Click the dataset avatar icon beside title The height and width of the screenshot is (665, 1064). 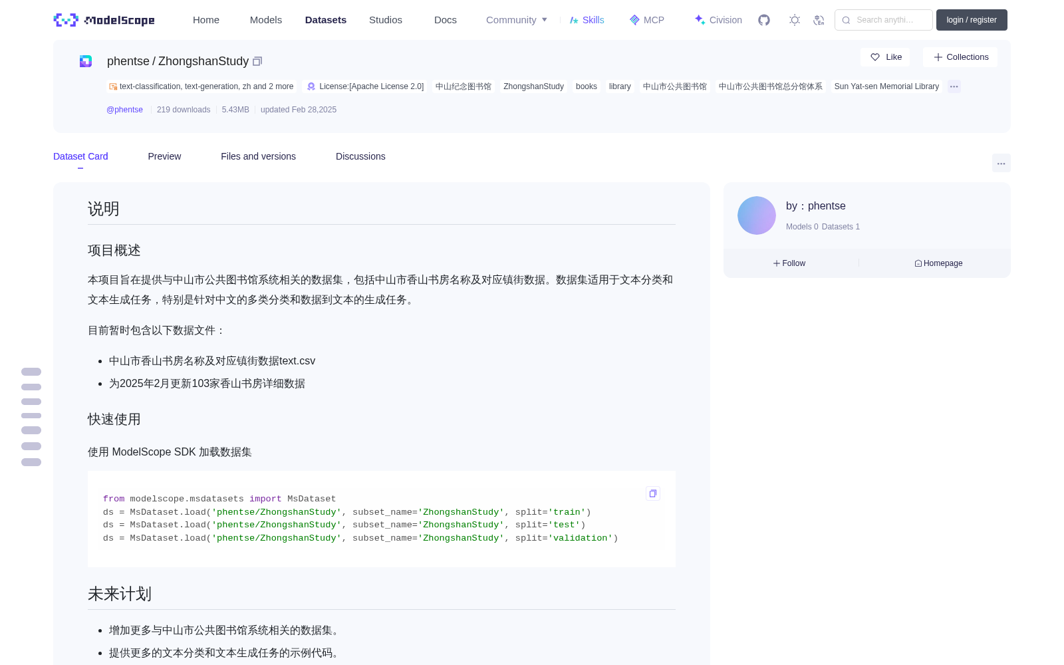click(86, 61)
